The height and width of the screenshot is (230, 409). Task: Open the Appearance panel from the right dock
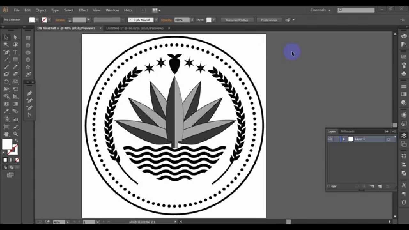(x=404, y=115)
